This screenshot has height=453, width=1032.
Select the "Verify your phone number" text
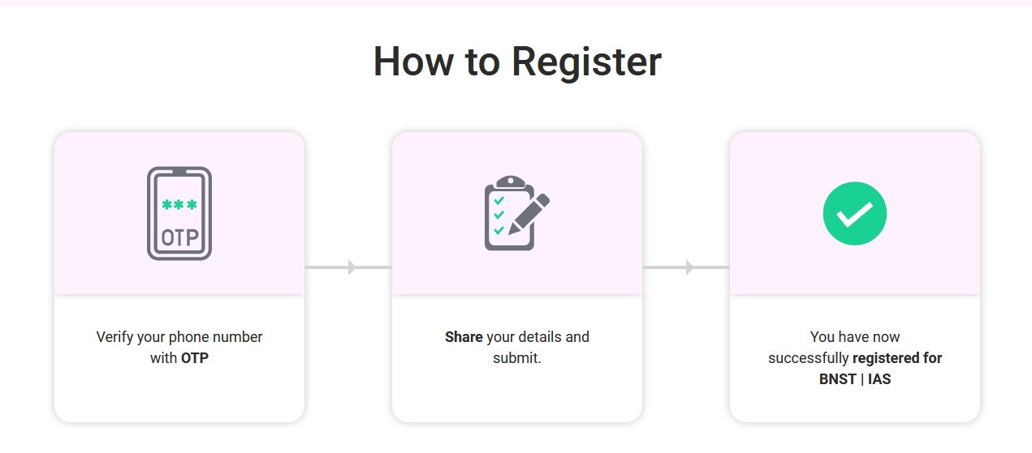click(179, 336)
